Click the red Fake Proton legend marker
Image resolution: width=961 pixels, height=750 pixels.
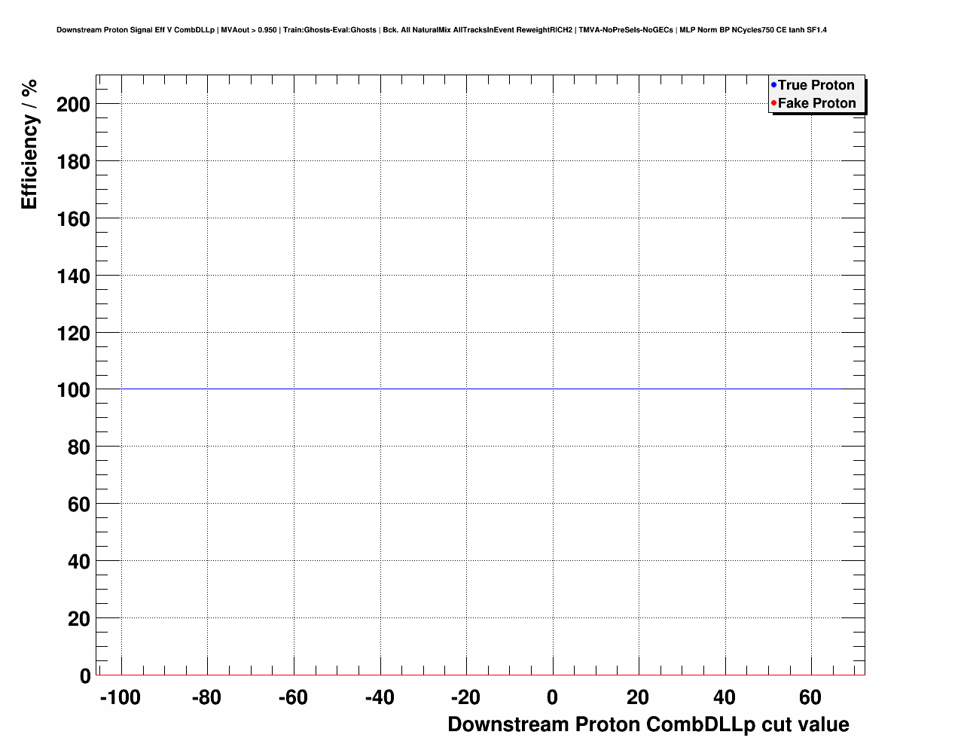(773, 102)
